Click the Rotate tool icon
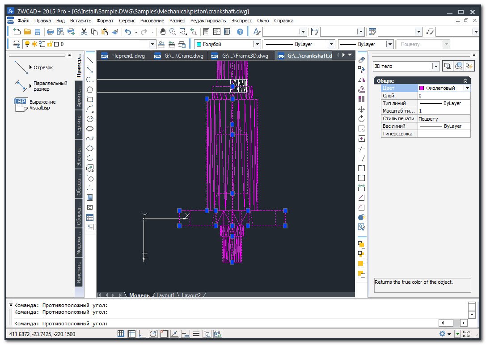Image resolution: width=486 pixels, height=345 pixels. 362,119
